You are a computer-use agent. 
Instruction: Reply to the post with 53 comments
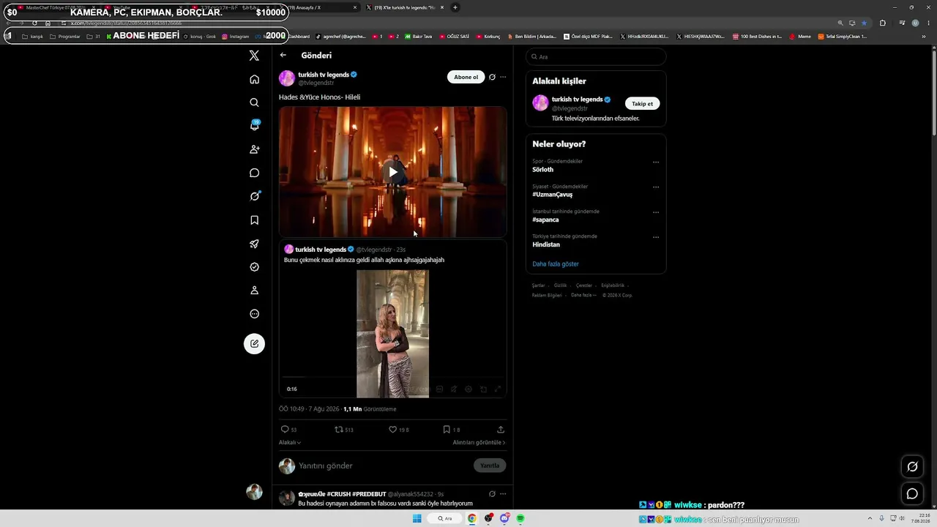pyautogui.click(x=288, y=430)
